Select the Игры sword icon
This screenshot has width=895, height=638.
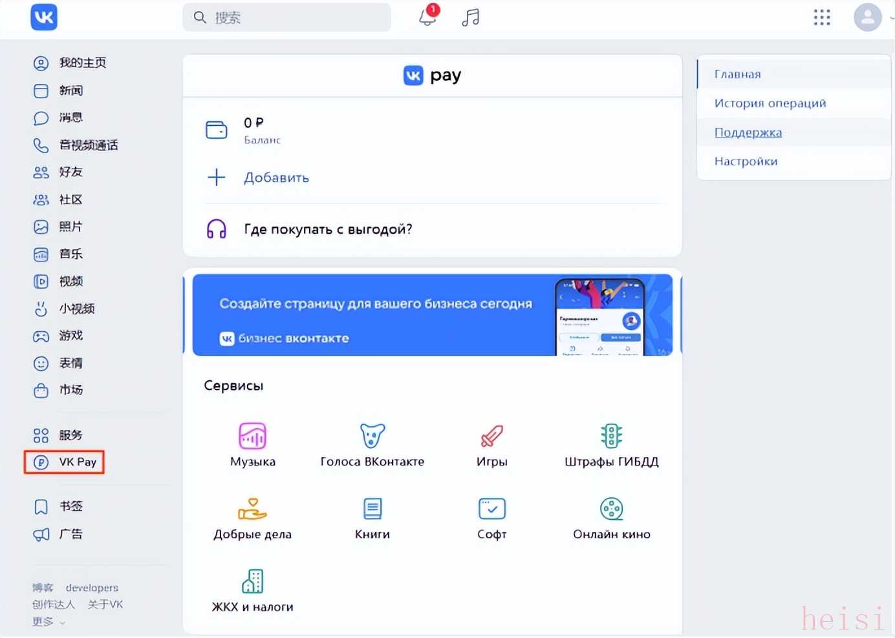point(491,437)
